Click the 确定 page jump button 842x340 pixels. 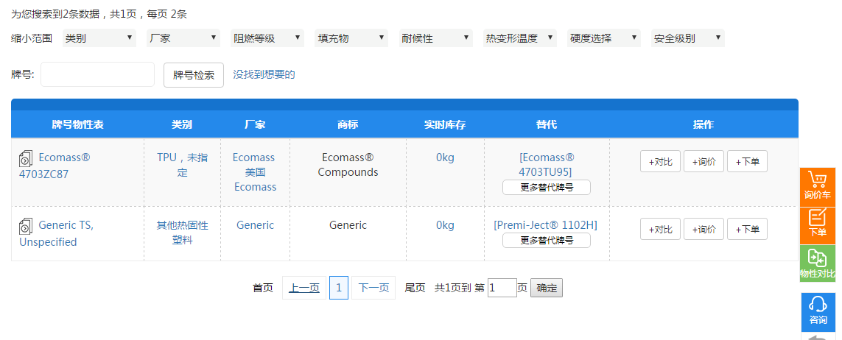coord(547,288)
